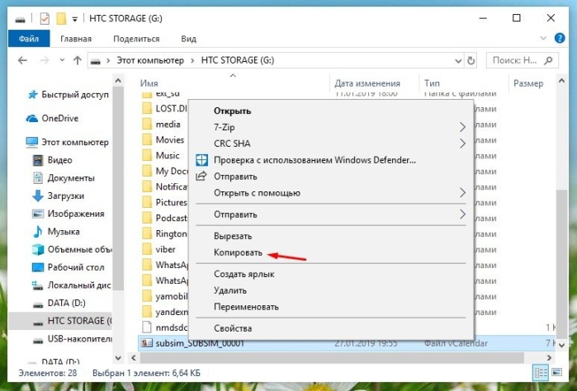Viewport: 577px width, 391px height.
Task: Open Объемные объекты in the sidebar
Action: (72, 250)
